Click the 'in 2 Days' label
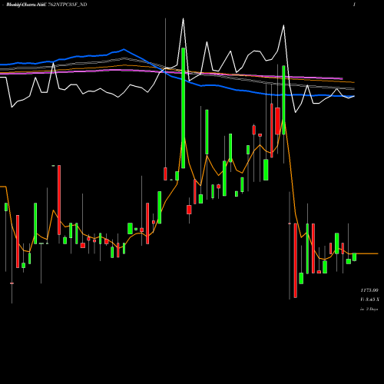Image resolution: width=384 pixels, height=384 pixels. pyautogui.click(x=369, y=309)
